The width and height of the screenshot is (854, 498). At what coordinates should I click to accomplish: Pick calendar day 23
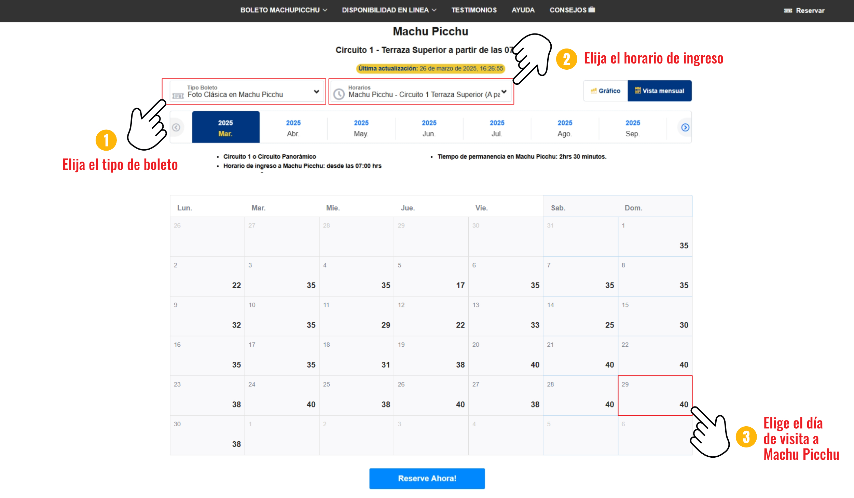(207, 396)
